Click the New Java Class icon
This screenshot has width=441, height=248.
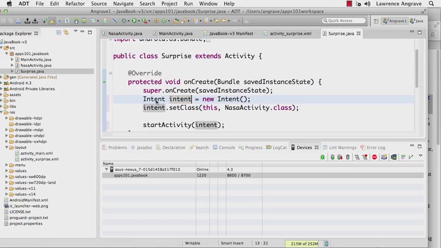[164, 21]
